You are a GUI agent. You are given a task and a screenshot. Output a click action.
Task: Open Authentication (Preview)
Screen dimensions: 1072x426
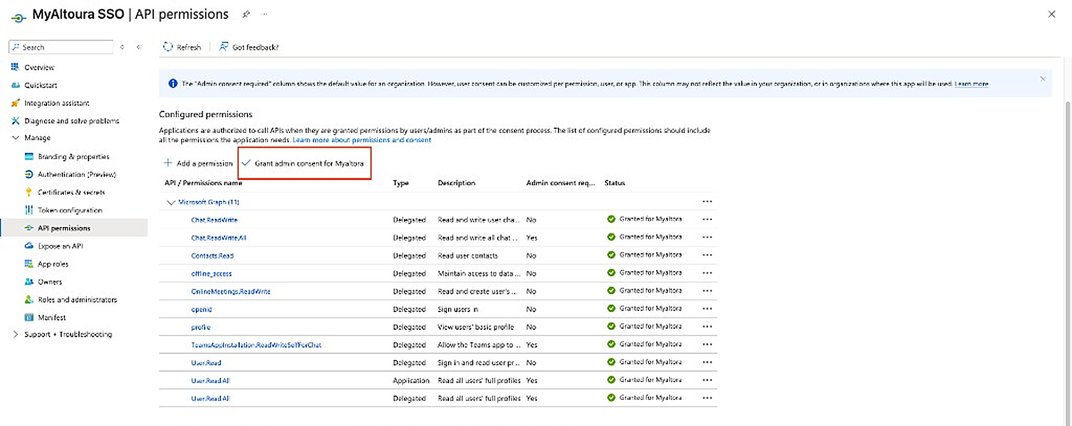tap(76, 174)
